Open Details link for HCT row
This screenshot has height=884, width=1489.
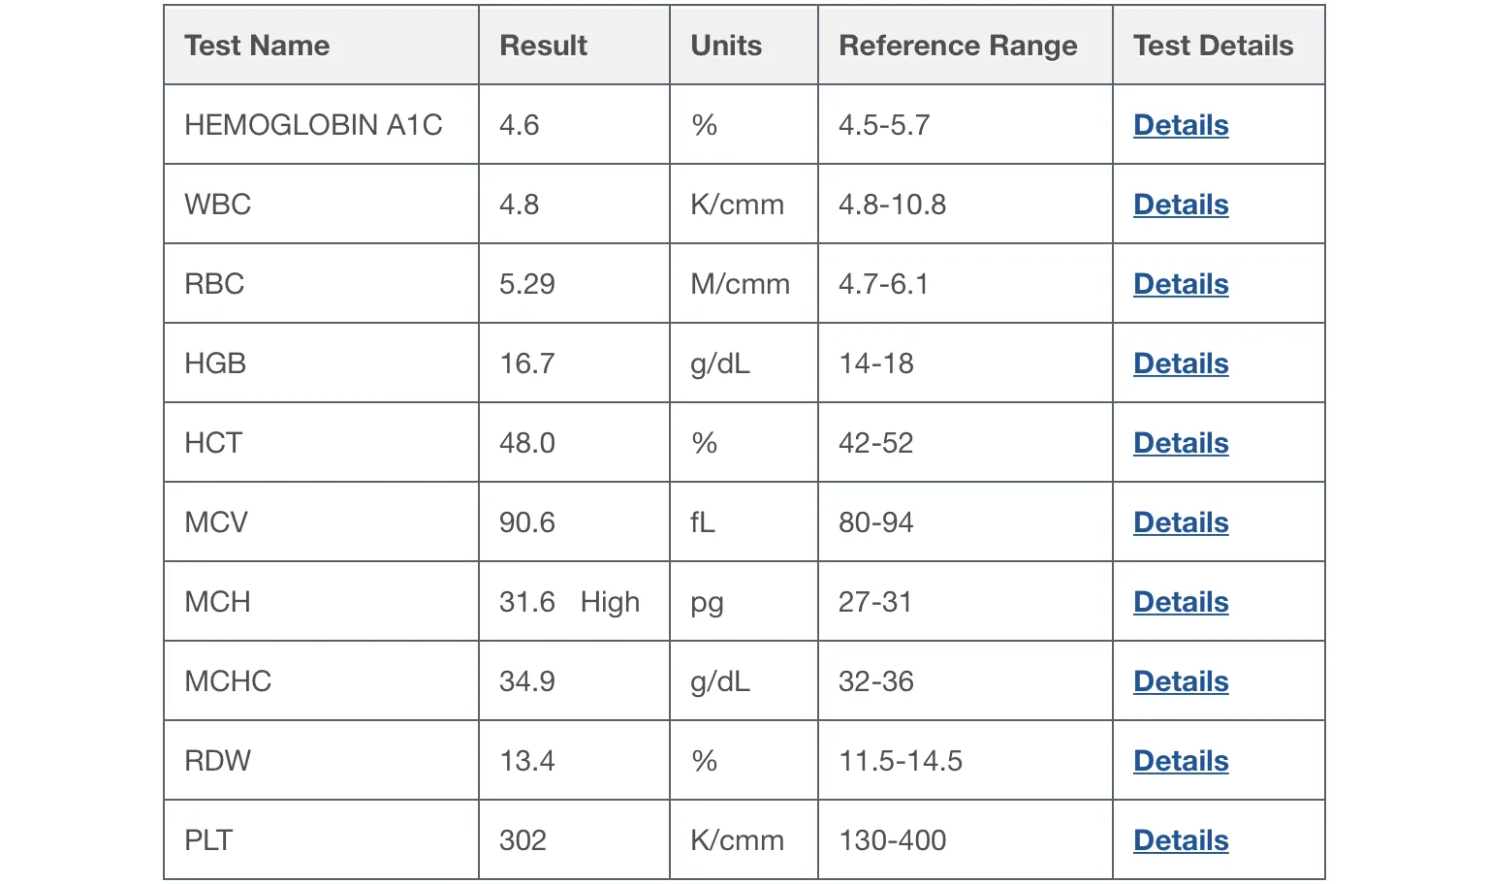click(x=1181, y=443)
